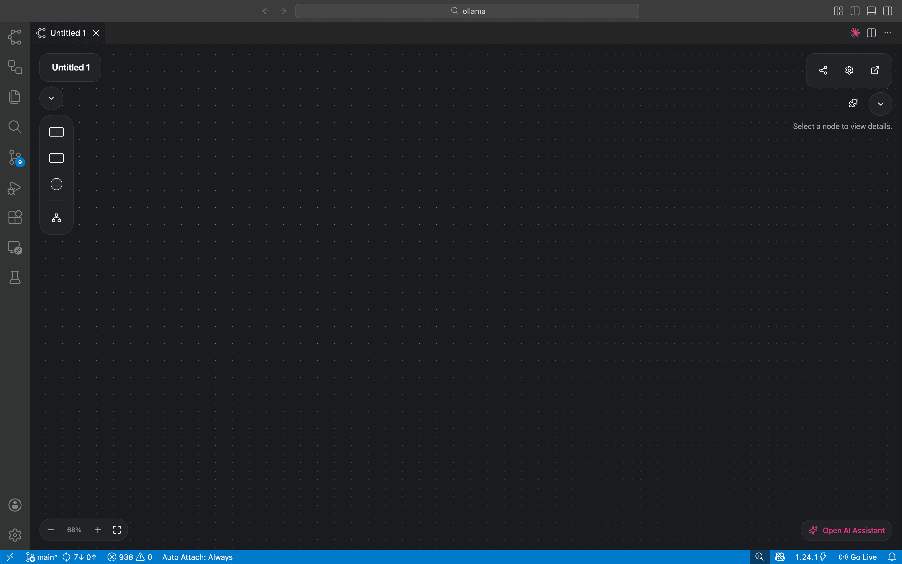The image size is (902, 564).
Task: Click the share icon in top-right panel
Action: point(823,70)
